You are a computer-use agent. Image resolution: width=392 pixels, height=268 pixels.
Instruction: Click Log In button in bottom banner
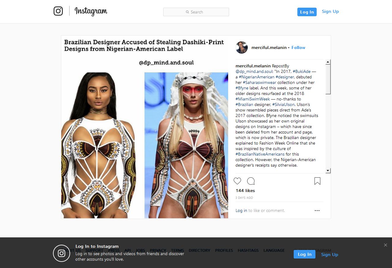pos(304,254)
